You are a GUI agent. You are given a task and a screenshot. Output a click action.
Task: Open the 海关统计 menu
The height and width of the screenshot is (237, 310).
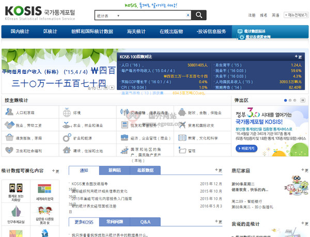click(x=136, y=31)
